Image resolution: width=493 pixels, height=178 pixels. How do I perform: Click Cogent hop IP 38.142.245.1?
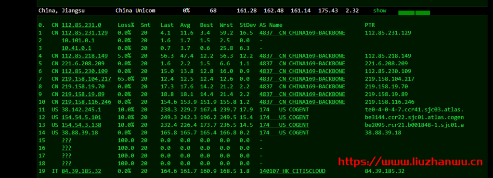tap(81, 110)
